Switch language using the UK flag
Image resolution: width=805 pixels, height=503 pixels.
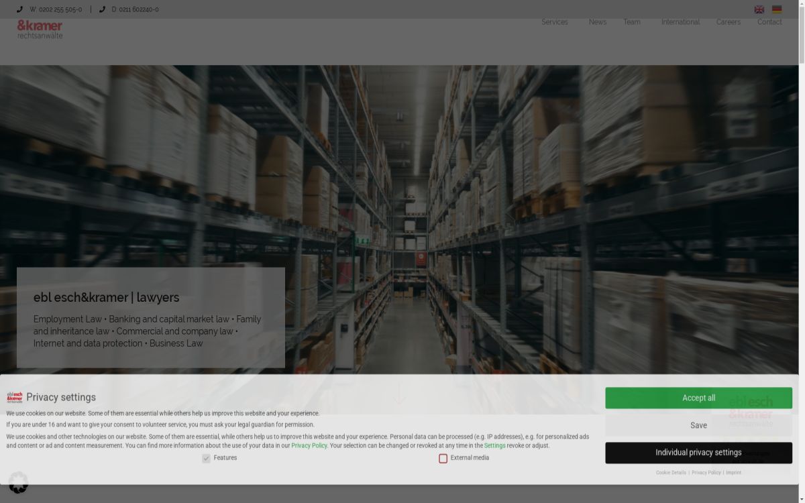tap(759, 9)
